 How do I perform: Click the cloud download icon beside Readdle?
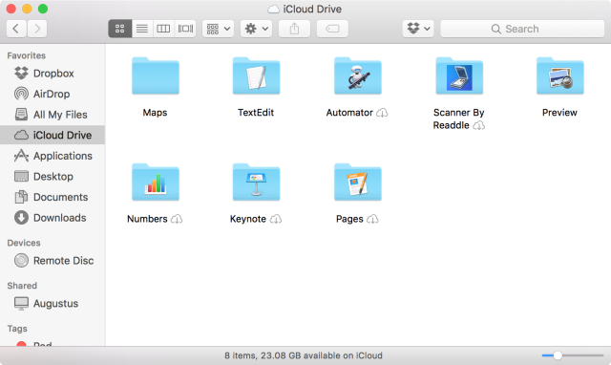coord(479,125)
